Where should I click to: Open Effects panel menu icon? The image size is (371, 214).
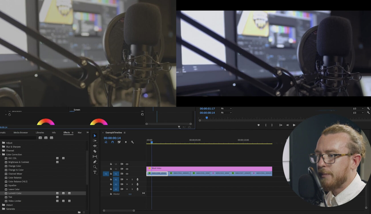(72, 133)
